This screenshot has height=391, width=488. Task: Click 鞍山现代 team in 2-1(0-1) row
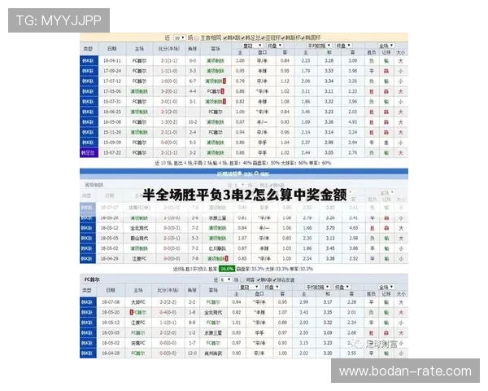pos(139,239)
